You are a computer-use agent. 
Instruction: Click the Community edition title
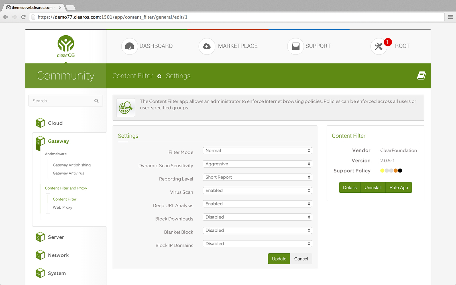pos(66,76)
